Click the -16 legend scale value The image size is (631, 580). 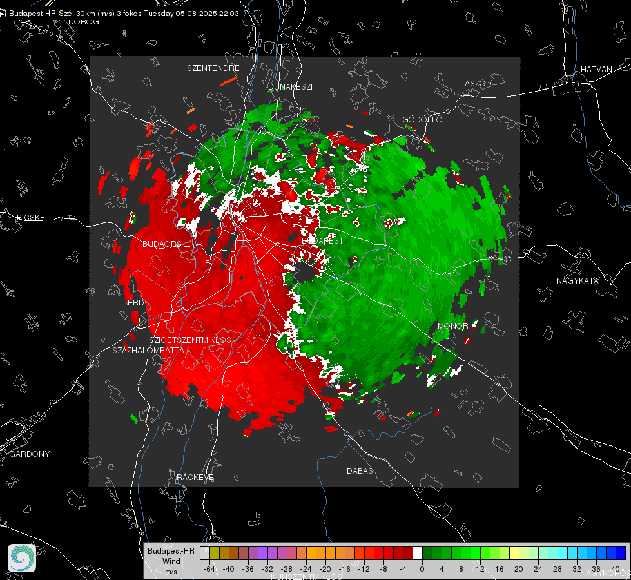click(x=344, y=569)
